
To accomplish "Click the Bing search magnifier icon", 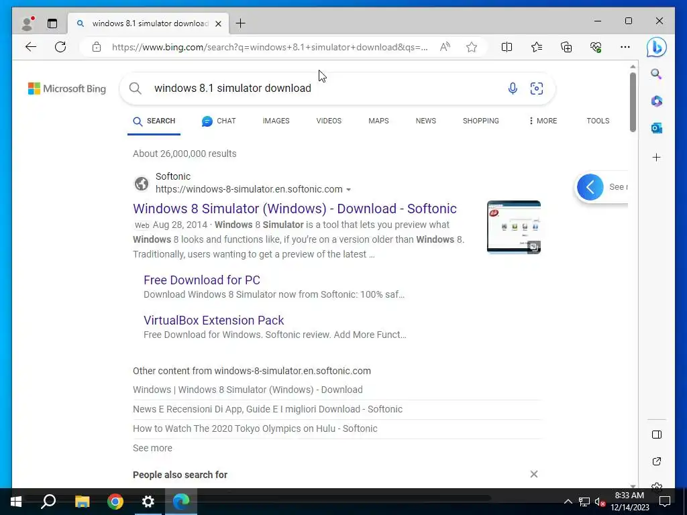I will tap(136, 89).
